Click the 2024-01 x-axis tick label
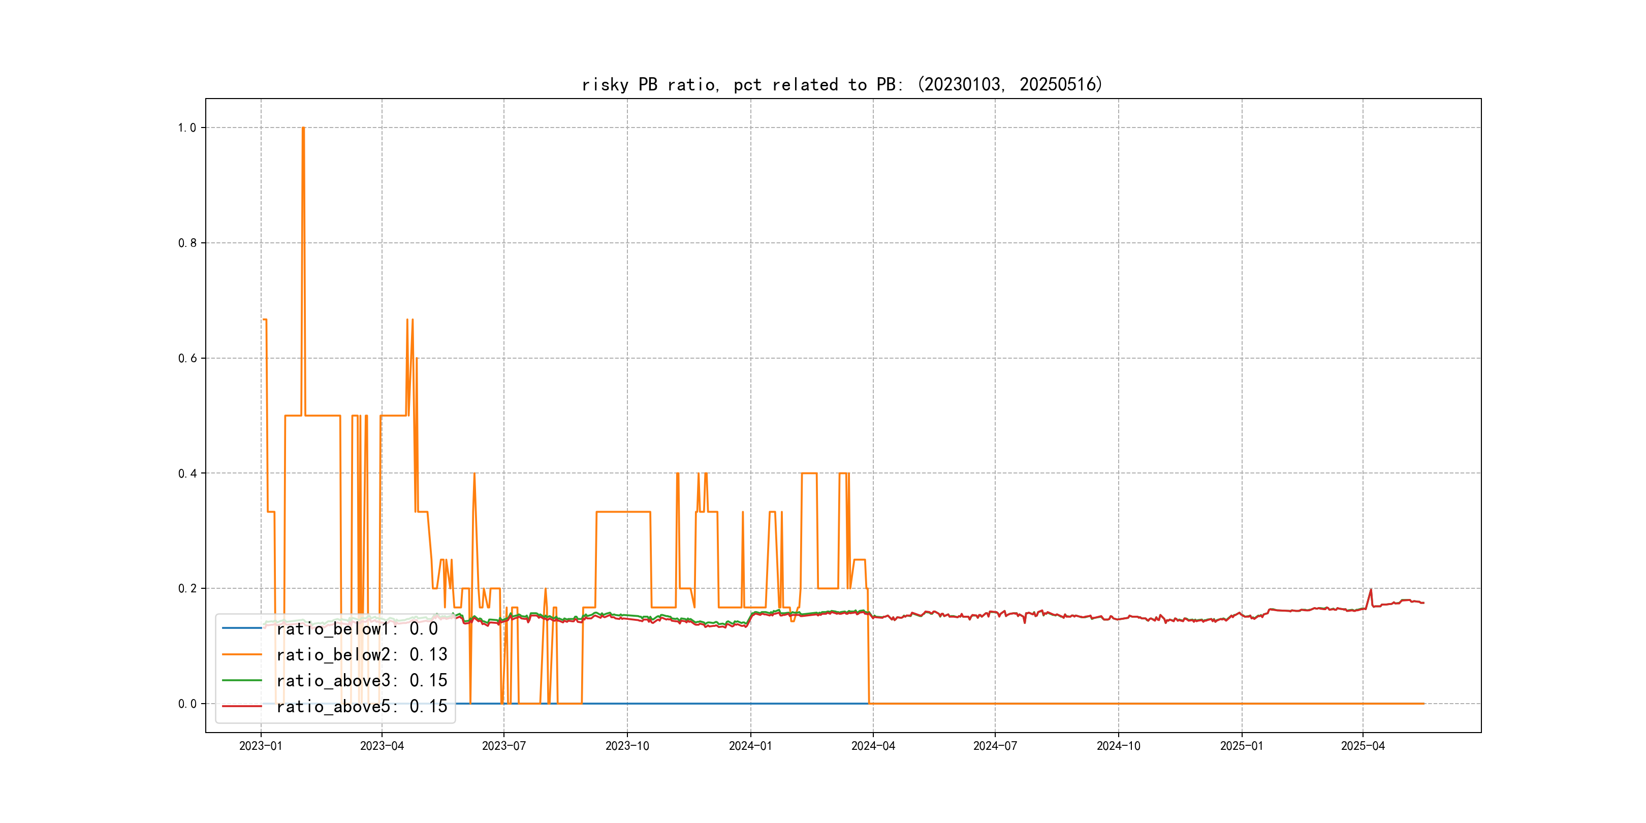1646x823 pixels. (750, 746)
